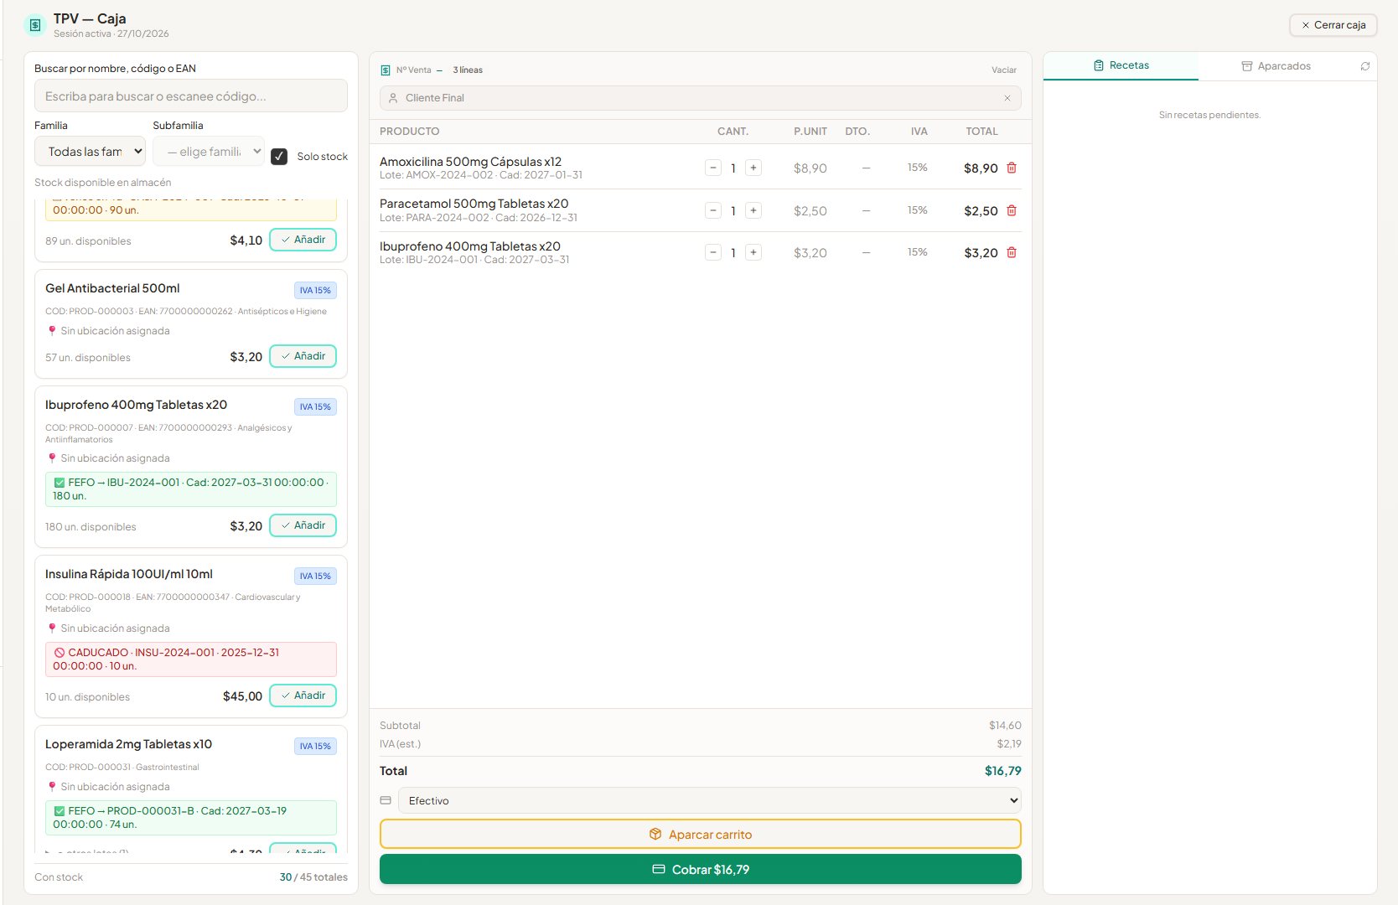The width and height of the screenshot is (1398, 905).
Task: Click the Cliente Final customer field
Action: click(x=701, y=98)
